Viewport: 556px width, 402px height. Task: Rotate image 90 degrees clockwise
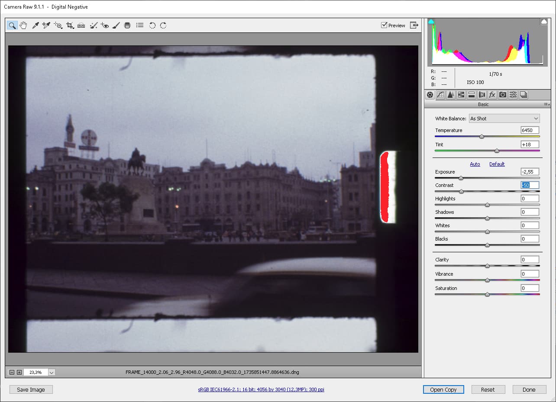pyautogui.click(x=163, y=26)
